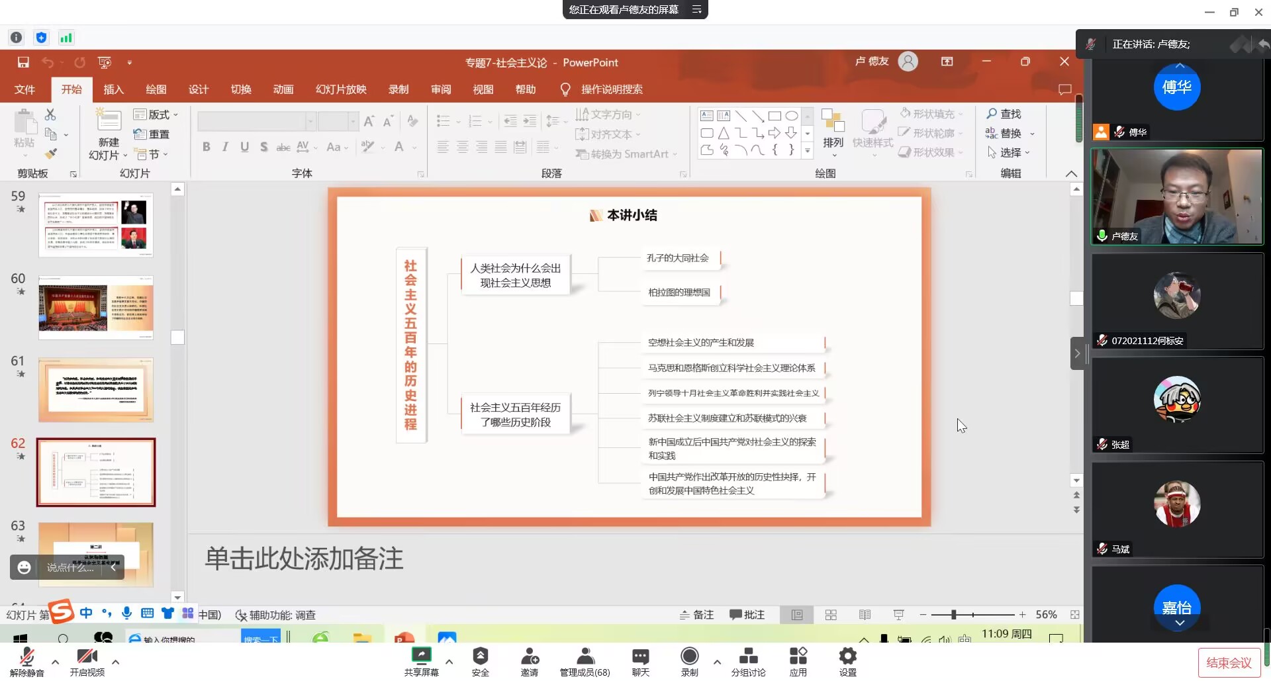Viewport: 1271px width, 681px height.
Task: Click the zoom slider handle
Action: click(x=953, y=615)
